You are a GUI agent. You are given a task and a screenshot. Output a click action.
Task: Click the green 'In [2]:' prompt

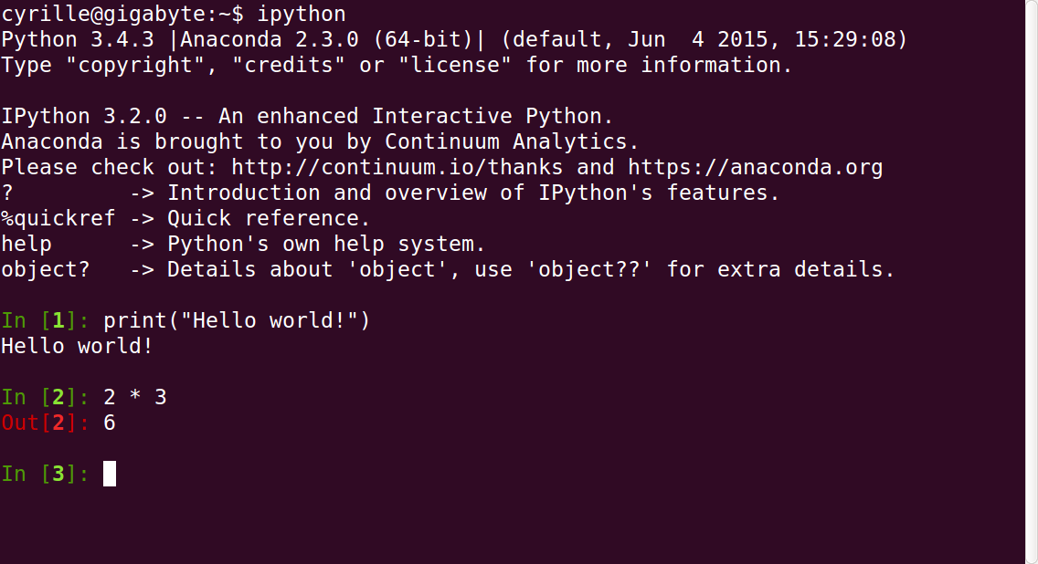tap(45, 397)
